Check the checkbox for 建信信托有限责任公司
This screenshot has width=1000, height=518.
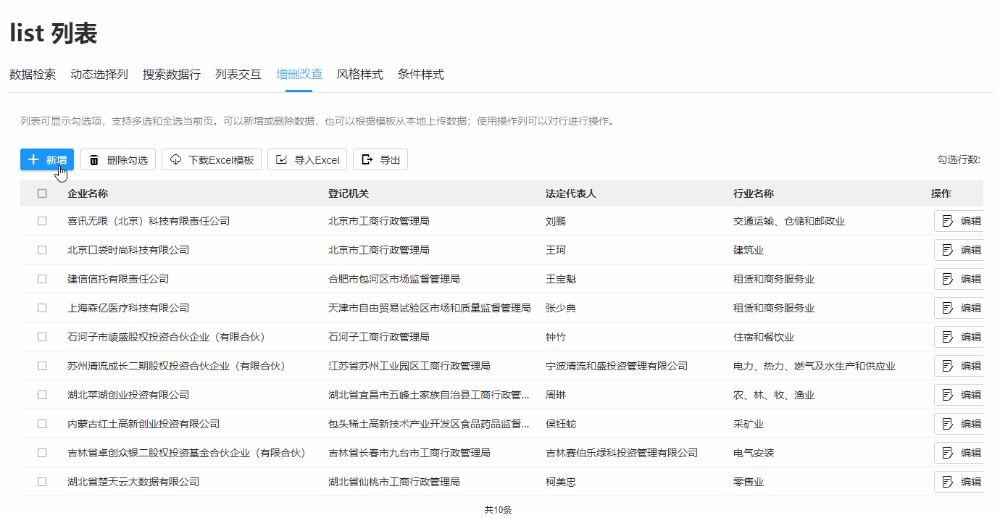coord(41,278)
